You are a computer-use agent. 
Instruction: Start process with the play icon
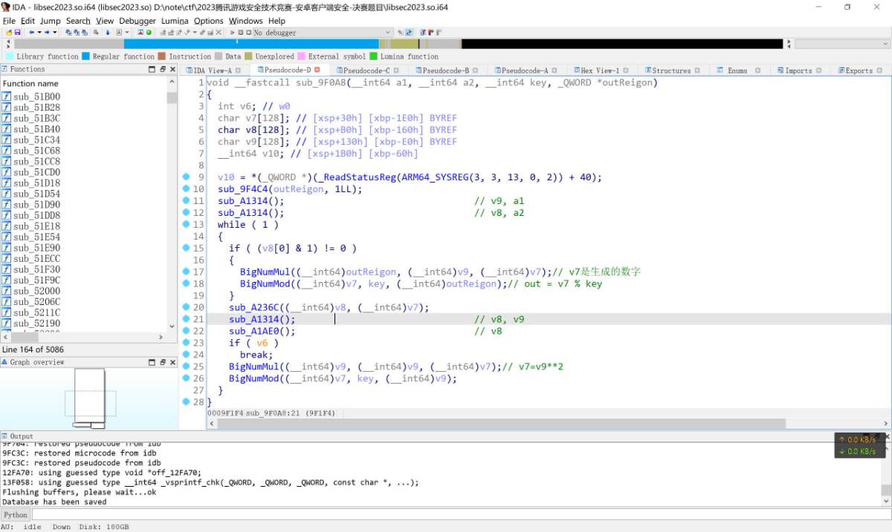[232, 33]
